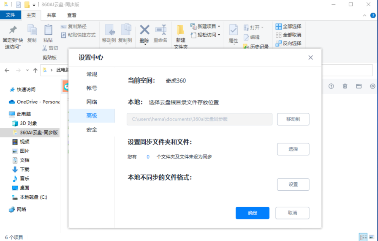Screen dimensions: 378x241
Task: Click Copy Path (复制路径) in ribbon
Action: point(73,26)
